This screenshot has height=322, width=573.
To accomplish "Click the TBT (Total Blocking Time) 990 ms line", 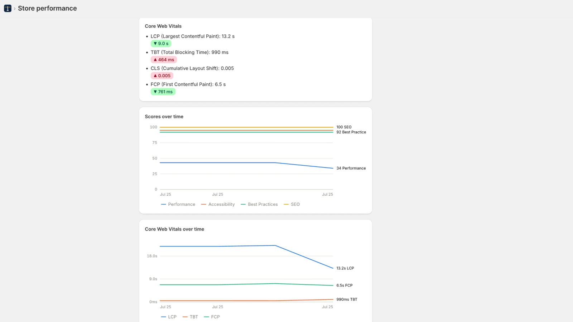I will [189, 52].
